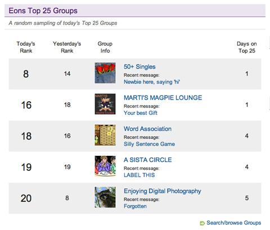Open the Silly Sentence Game message
270x230 pixels.
click(x=149, y=144)
